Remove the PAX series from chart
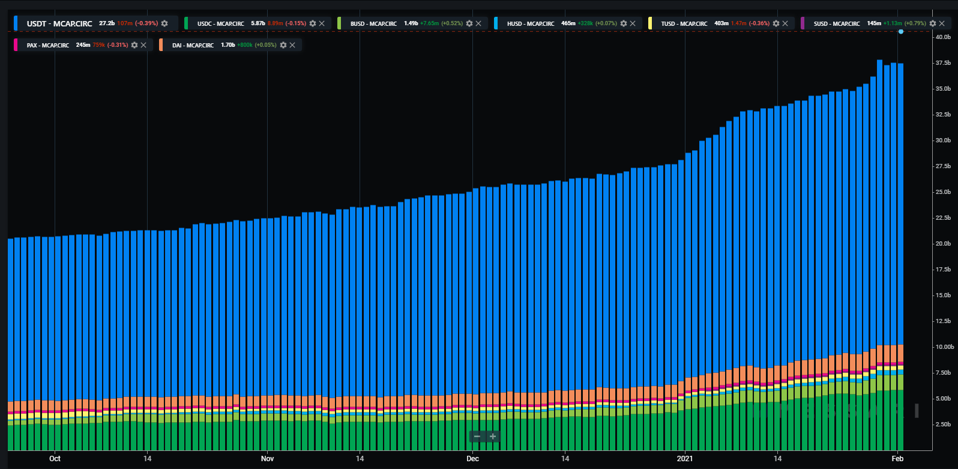Viewport: 958px width, 469px height. (x=143, y=45)
